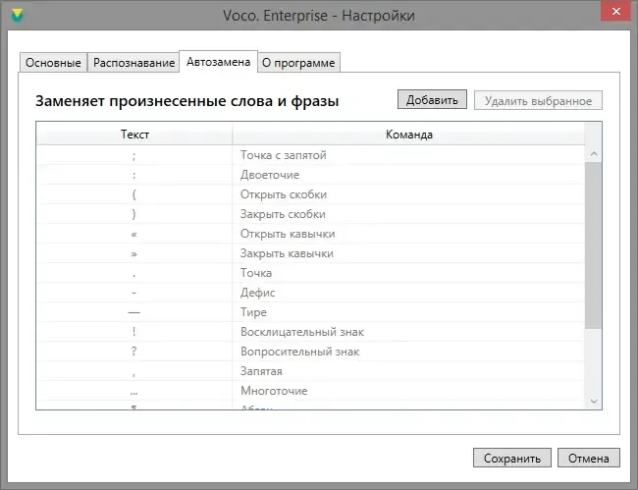Click the Отмена button

589,458
